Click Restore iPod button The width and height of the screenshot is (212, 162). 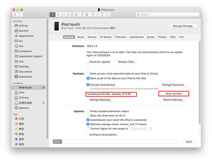tap(127, 62)
